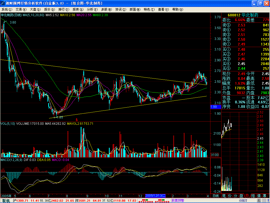270x203 pixels.
Task: Open the 资讯 menu in menu bar
Action: 120,9
